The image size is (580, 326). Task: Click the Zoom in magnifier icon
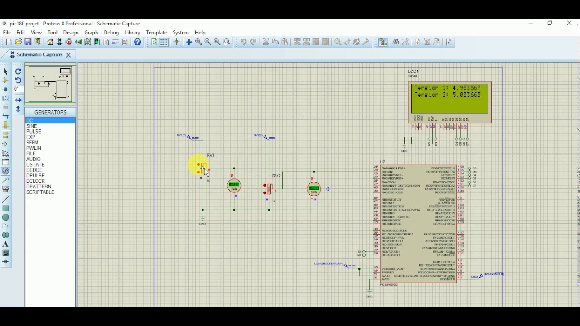[198, 42]
